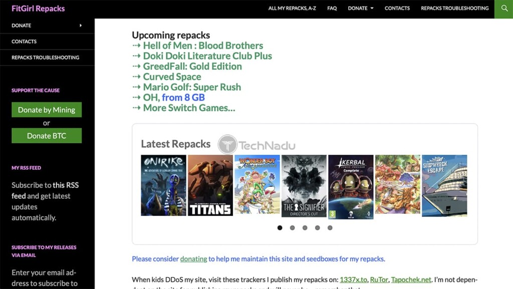Click the Donate by Mining button
The width and height of the screenshot is (513, 289).
47,110
